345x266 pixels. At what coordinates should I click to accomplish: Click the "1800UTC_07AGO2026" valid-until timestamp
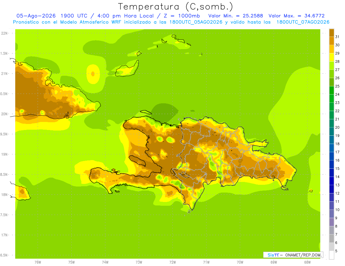tap(303, 22)
